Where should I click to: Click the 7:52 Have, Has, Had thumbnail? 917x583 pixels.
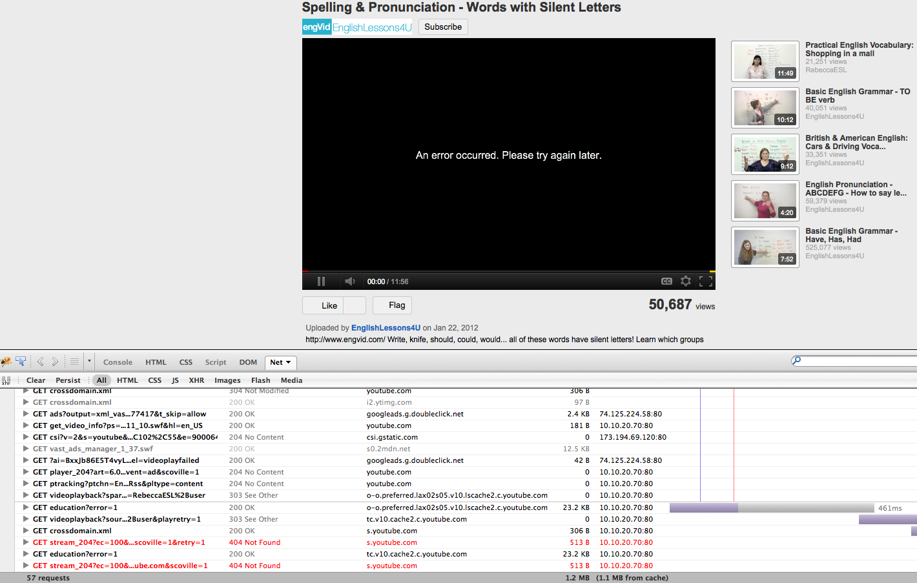[x=765, y=247]
